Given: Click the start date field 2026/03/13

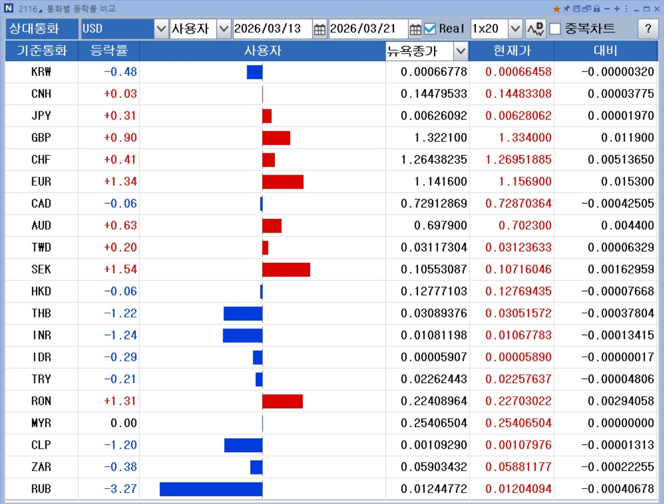Looking at the screenshot, I should [271, 29].
